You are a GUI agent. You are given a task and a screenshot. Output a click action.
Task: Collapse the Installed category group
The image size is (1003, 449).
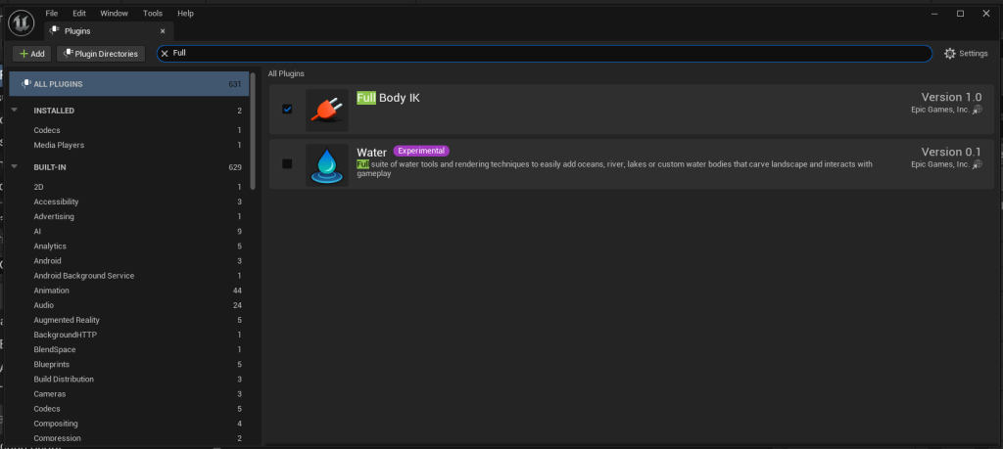tap(15, 111)
